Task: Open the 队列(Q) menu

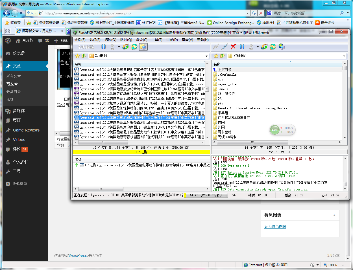Action: click(x=126, y=40)
